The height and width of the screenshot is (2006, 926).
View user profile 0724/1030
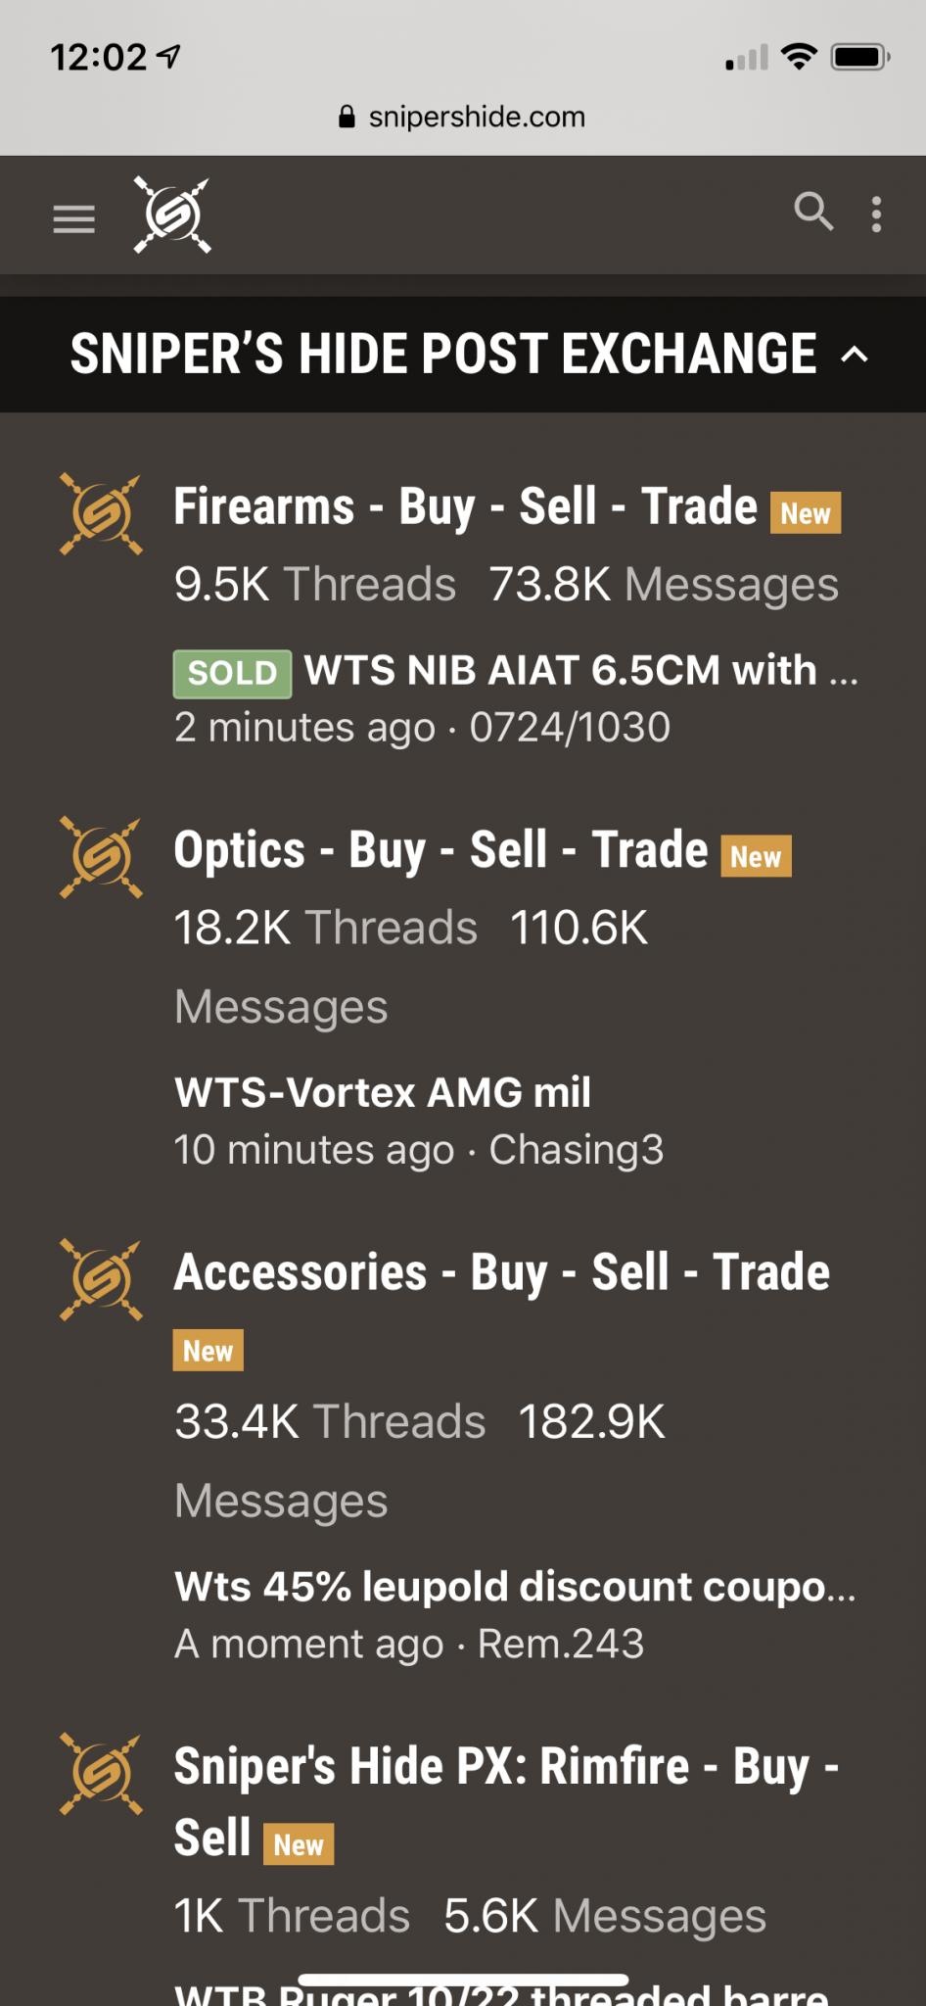click(570, 728)
